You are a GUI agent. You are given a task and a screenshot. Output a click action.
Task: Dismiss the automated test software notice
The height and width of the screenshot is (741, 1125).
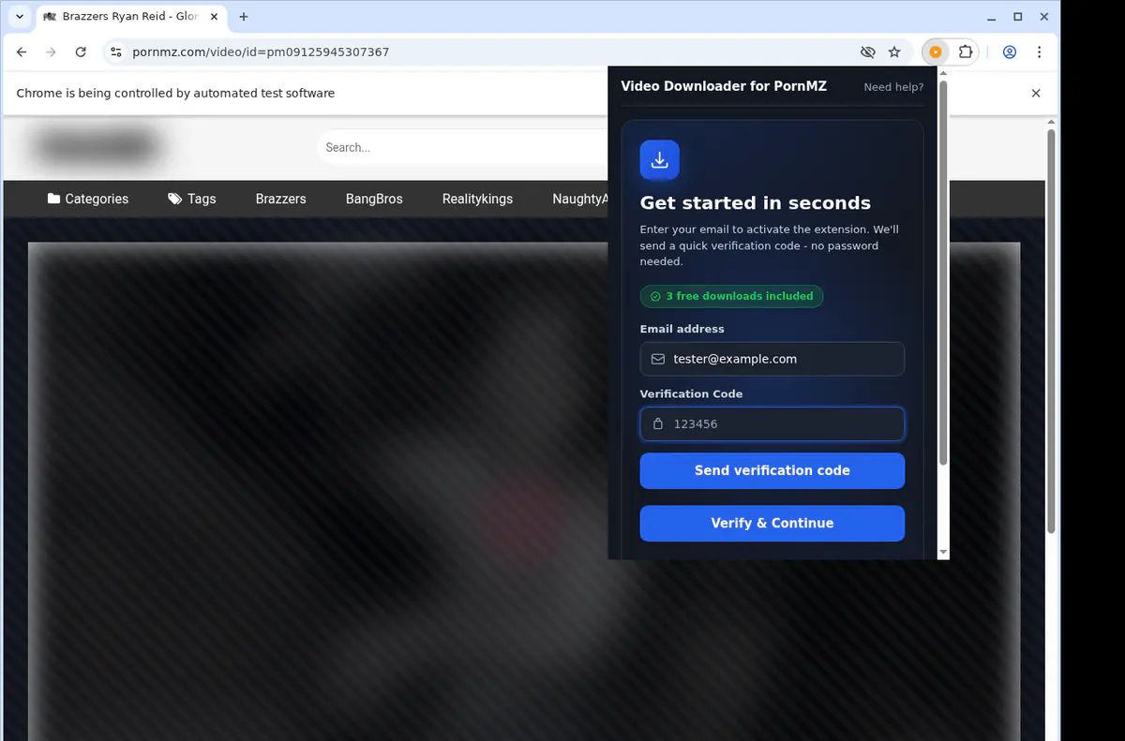[x=1036, y=93]
